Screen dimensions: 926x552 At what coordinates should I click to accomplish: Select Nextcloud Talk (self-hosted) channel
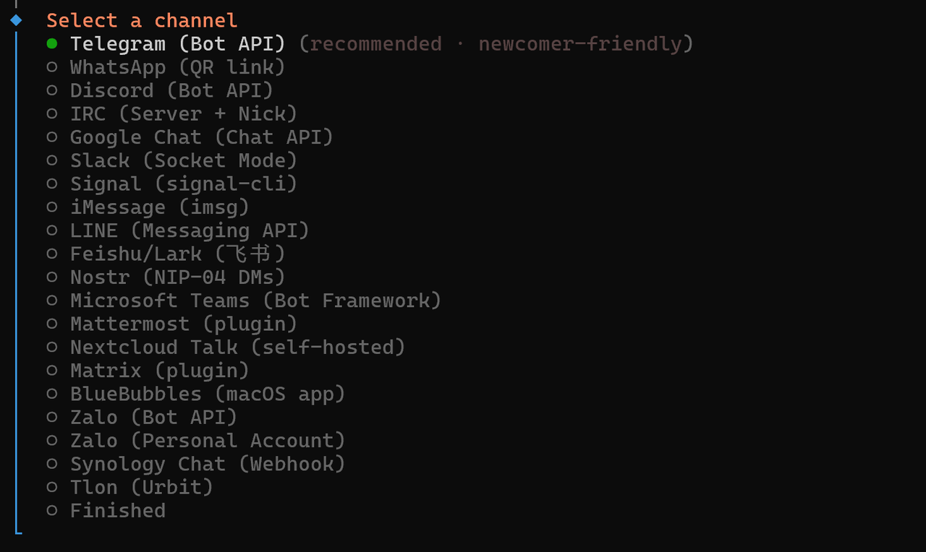click(x=52, y=348)
